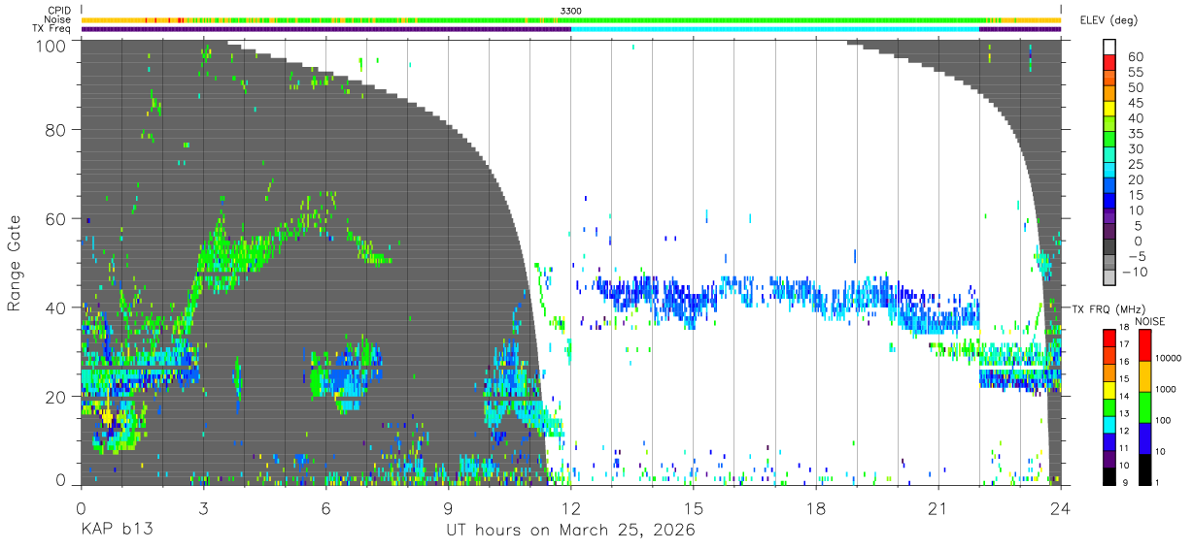The width and height of the screenshot is (1193, 550).
Task: Select the orange 1000–10000 NOISE swatch
Action: 1145,375
